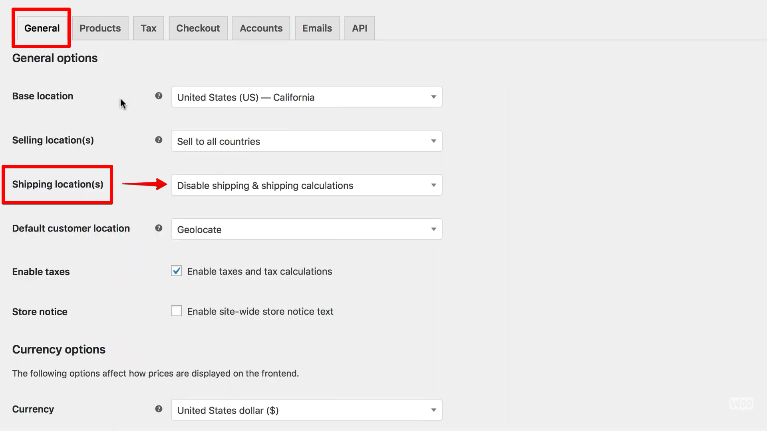Select the Accounts tab
The height and width of the screenshot is (431, 767).
261,28
